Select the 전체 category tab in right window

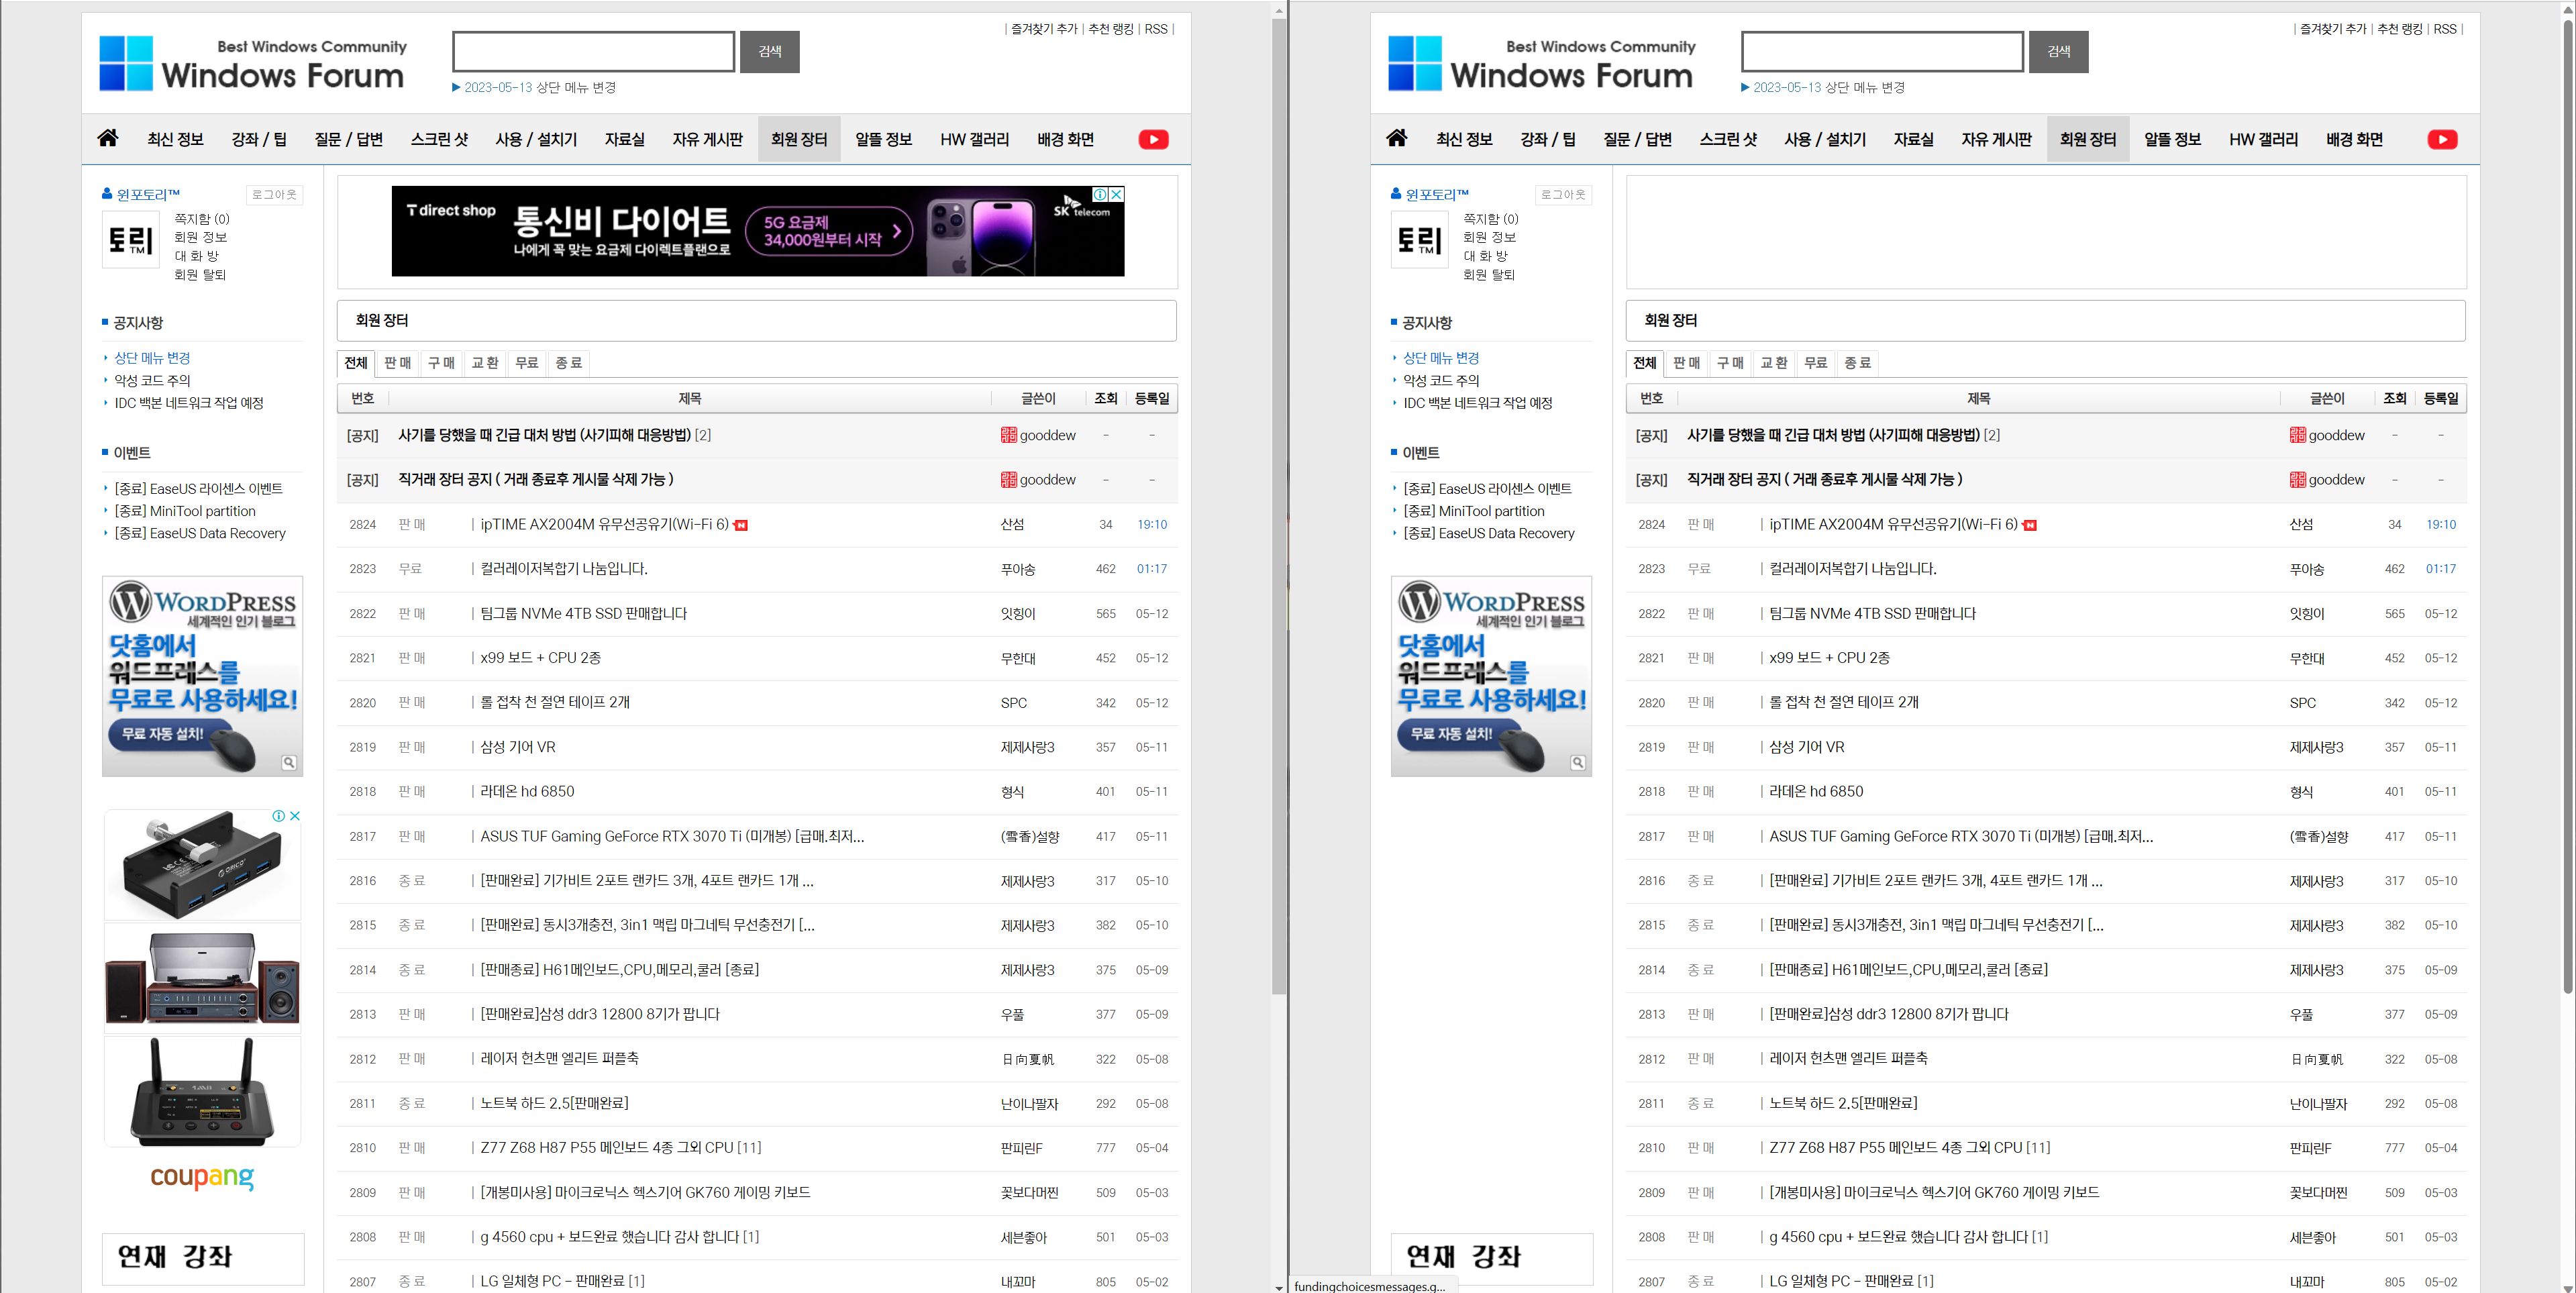click(x=1645, y=363)
